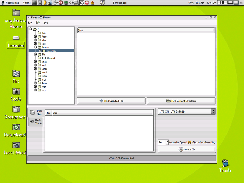This screenshot has width=244, height=183.
Task: Open the Trash icon on the desktop
Action: click(x=225, y=166)
